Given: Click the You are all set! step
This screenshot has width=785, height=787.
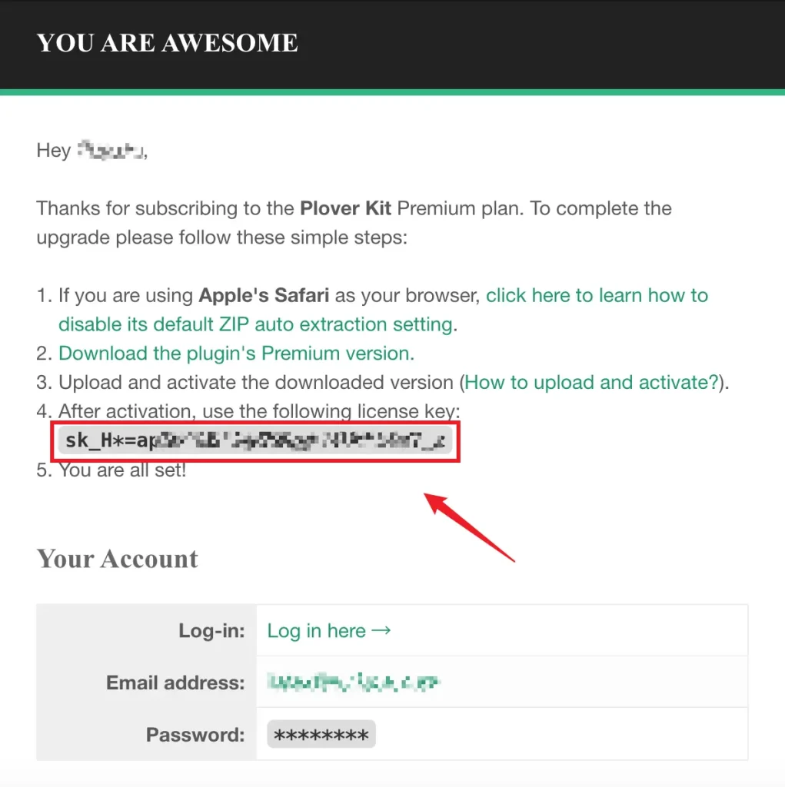Looking at the screenshot, I should point(122,470).
